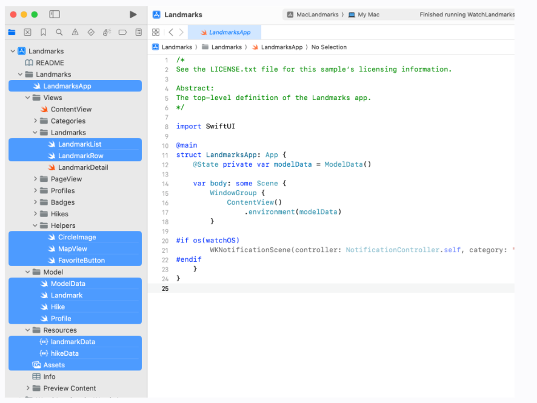Collapse the Resources folder

[x=28, y=330]
